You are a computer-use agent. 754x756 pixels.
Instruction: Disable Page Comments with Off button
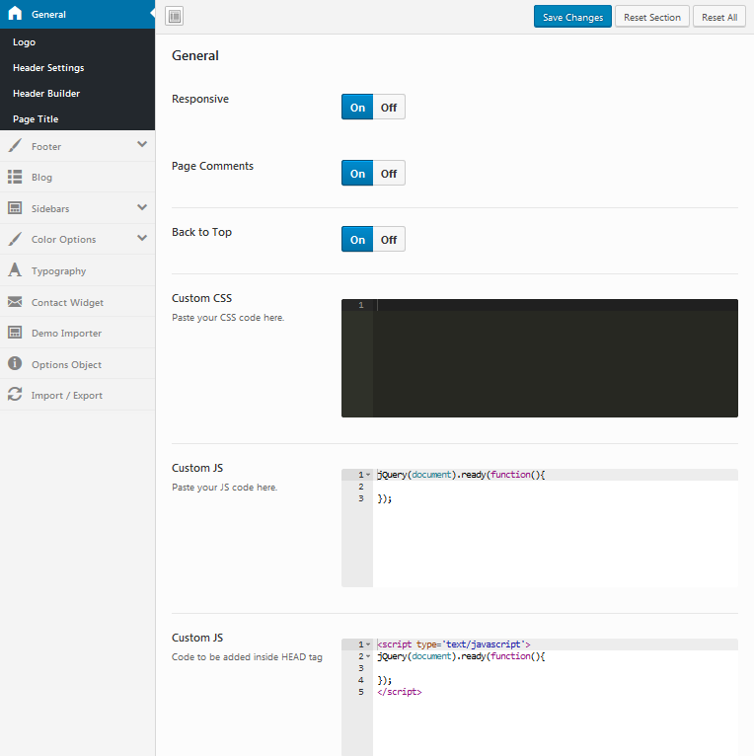389,174
